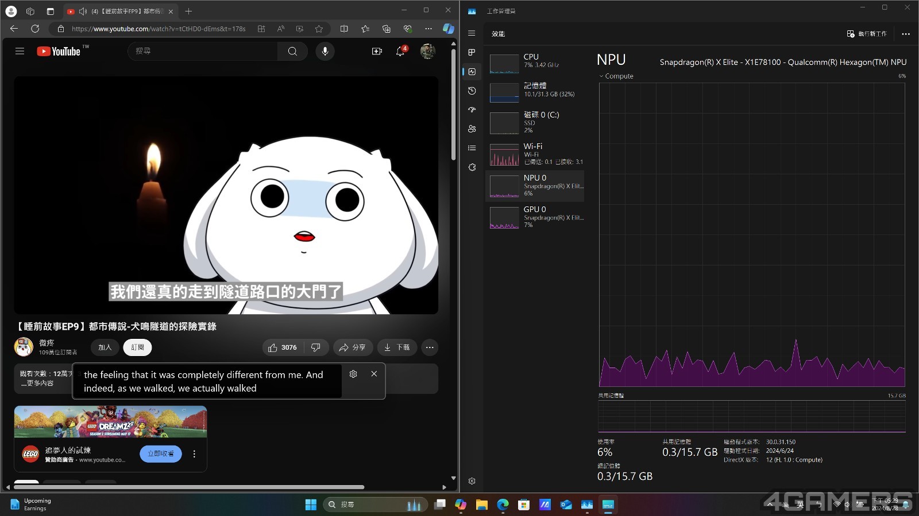Open Edge profile icon
The width and height of the screenshot is (919, 516).
[11, 11]
